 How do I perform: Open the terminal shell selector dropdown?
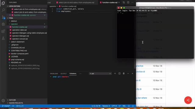(x=100, y=74)
